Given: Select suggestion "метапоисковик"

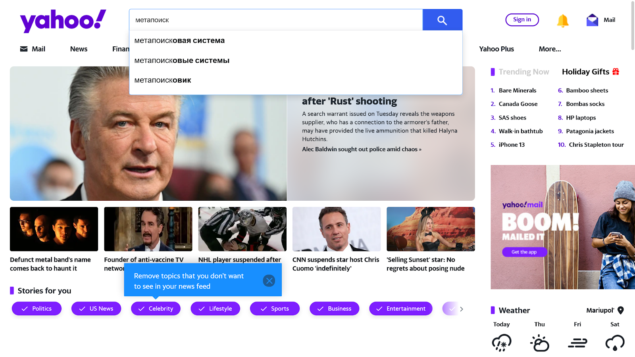Looking at the screenshot, I should point(163,81).
